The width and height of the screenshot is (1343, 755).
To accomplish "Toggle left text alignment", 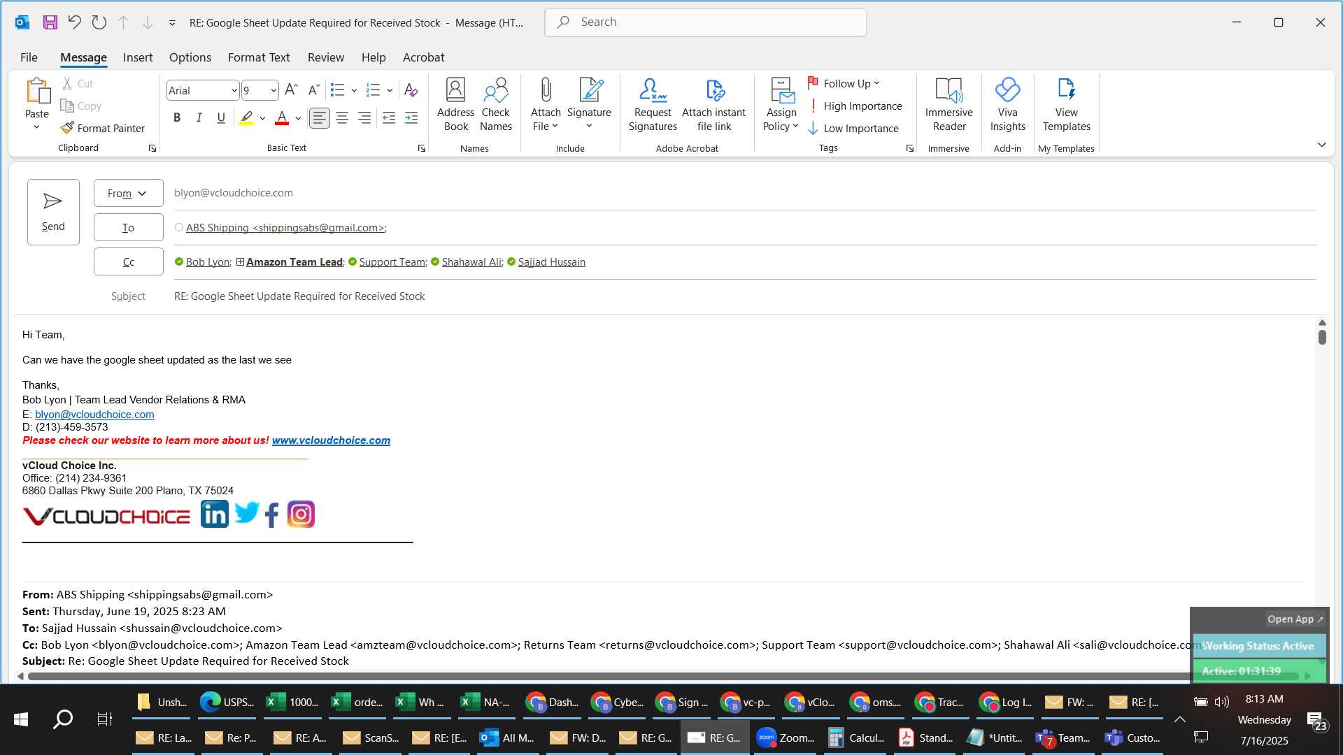I will (x=319, y=117).
